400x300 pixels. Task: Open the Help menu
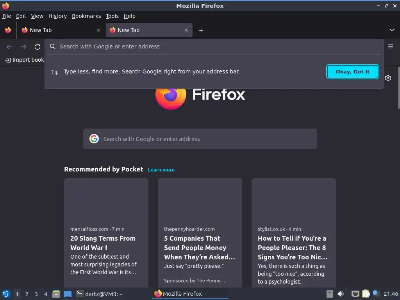click(130, 16)
